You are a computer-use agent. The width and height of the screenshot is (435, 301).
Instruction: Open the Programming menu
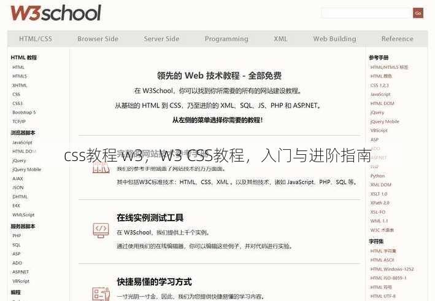(x=226, y=39)
